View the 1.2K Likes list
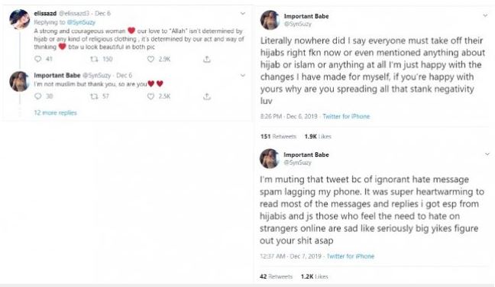The height and width of the screenshot is (287, 495). (315, 276)
